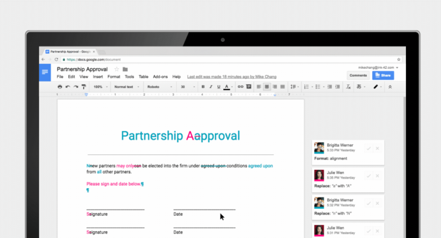Accept Brigitta Werner's Replace "n" with "N" suggestion

coord(369,204)
